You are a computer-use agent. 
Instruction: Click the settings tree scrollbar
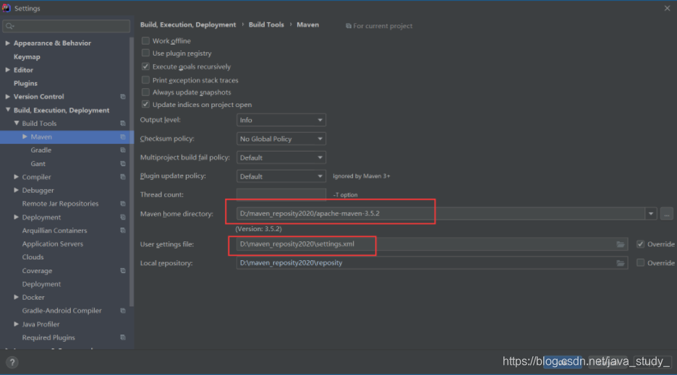pyautogui.click(x=131, y=171)
